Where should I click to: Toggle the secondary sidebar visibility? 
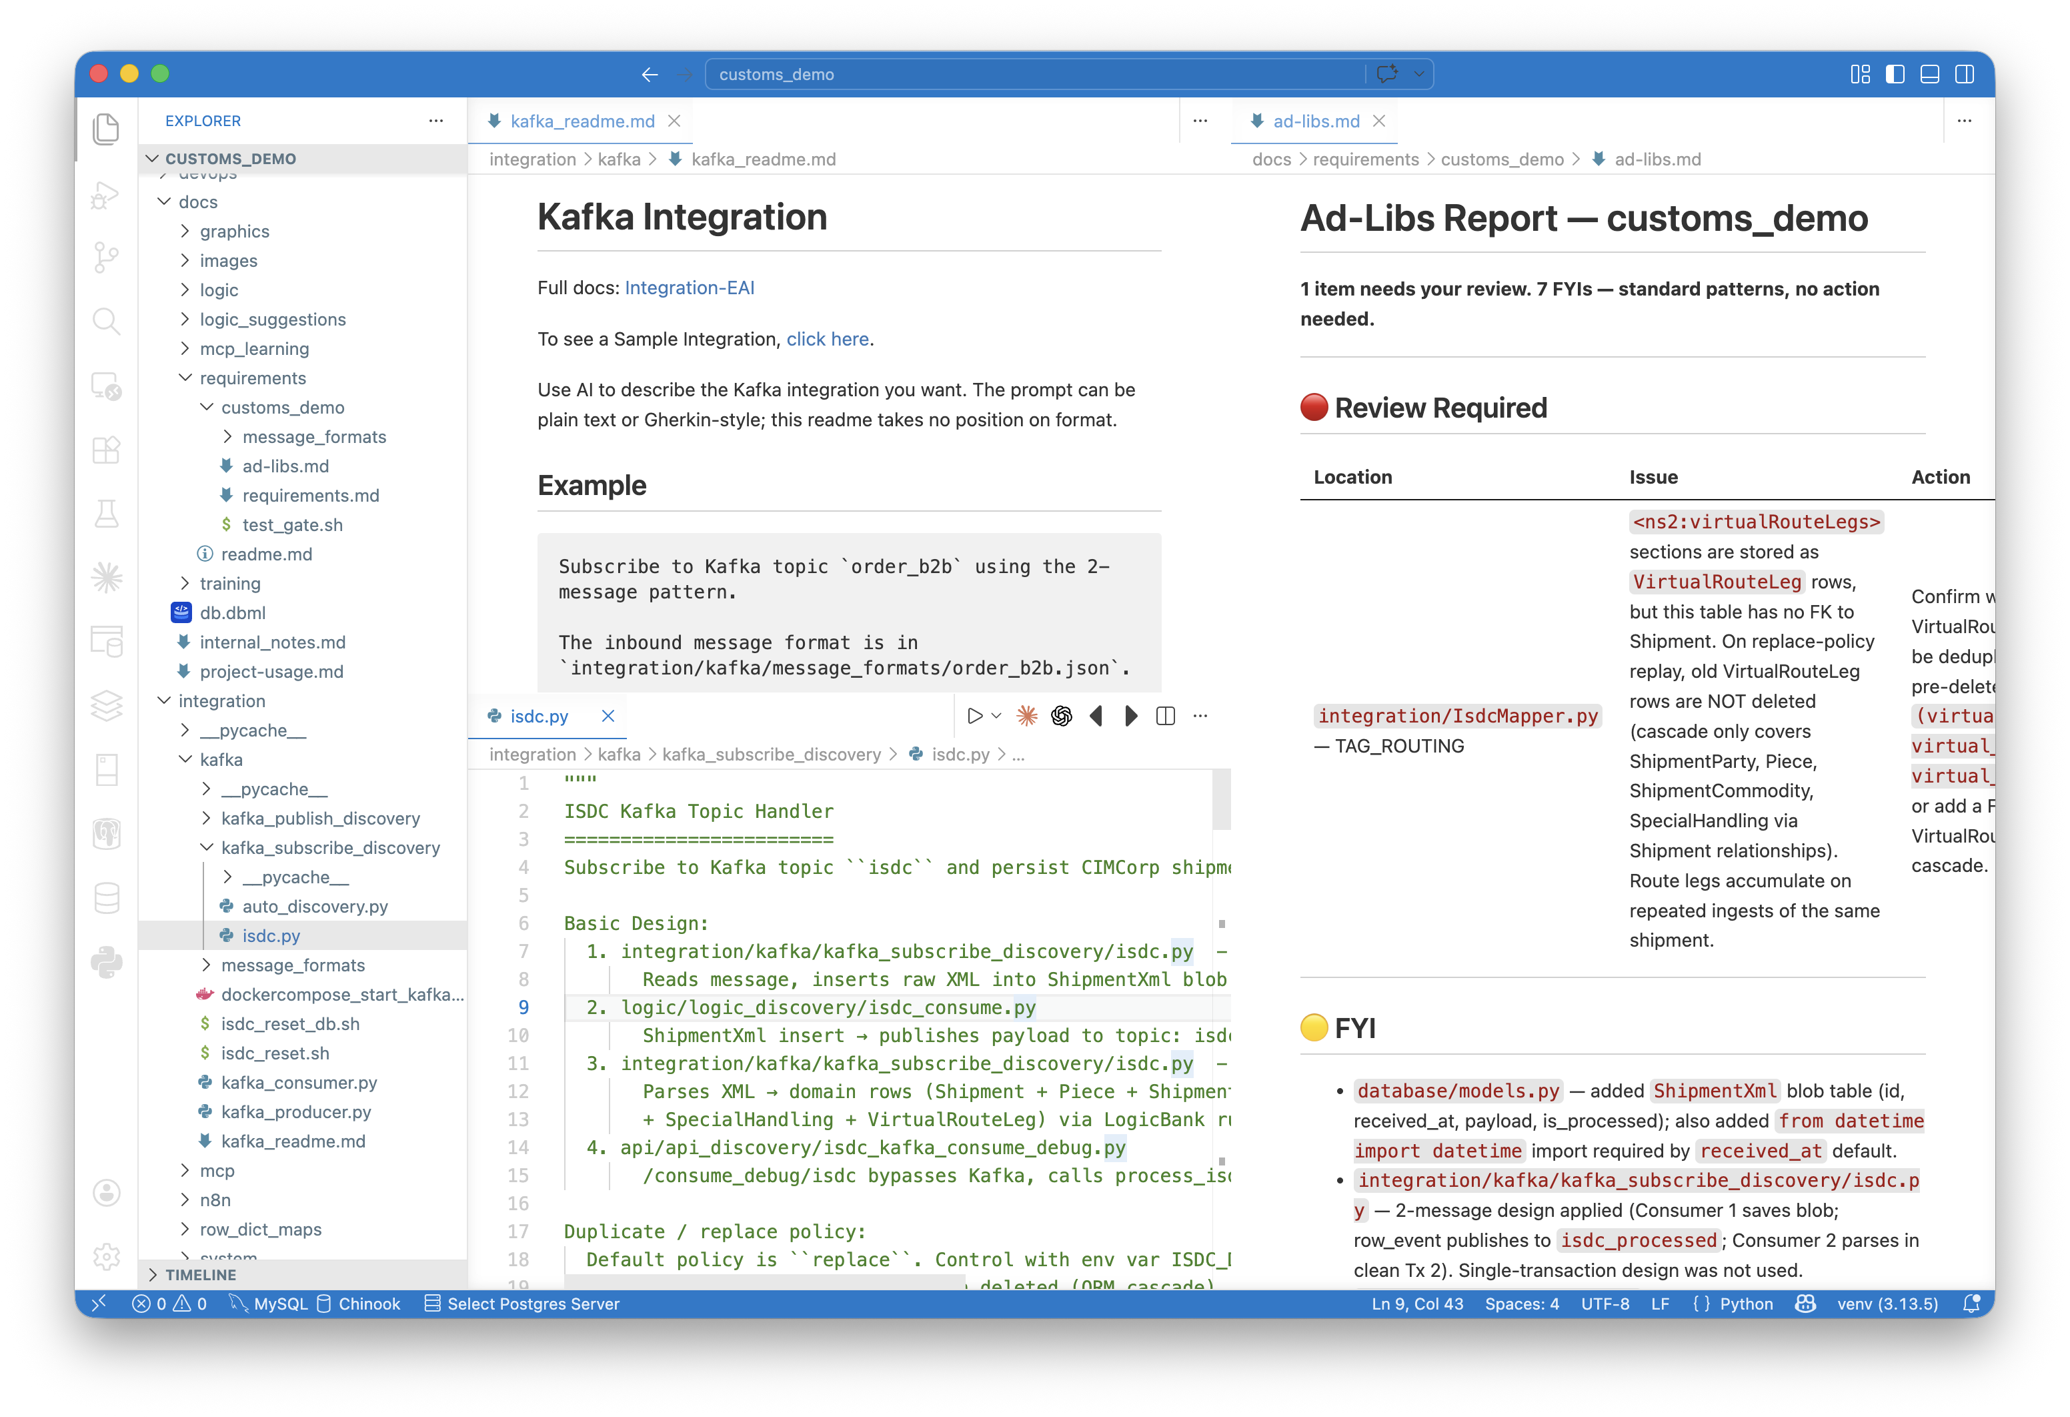click(x=1966, y=75)
